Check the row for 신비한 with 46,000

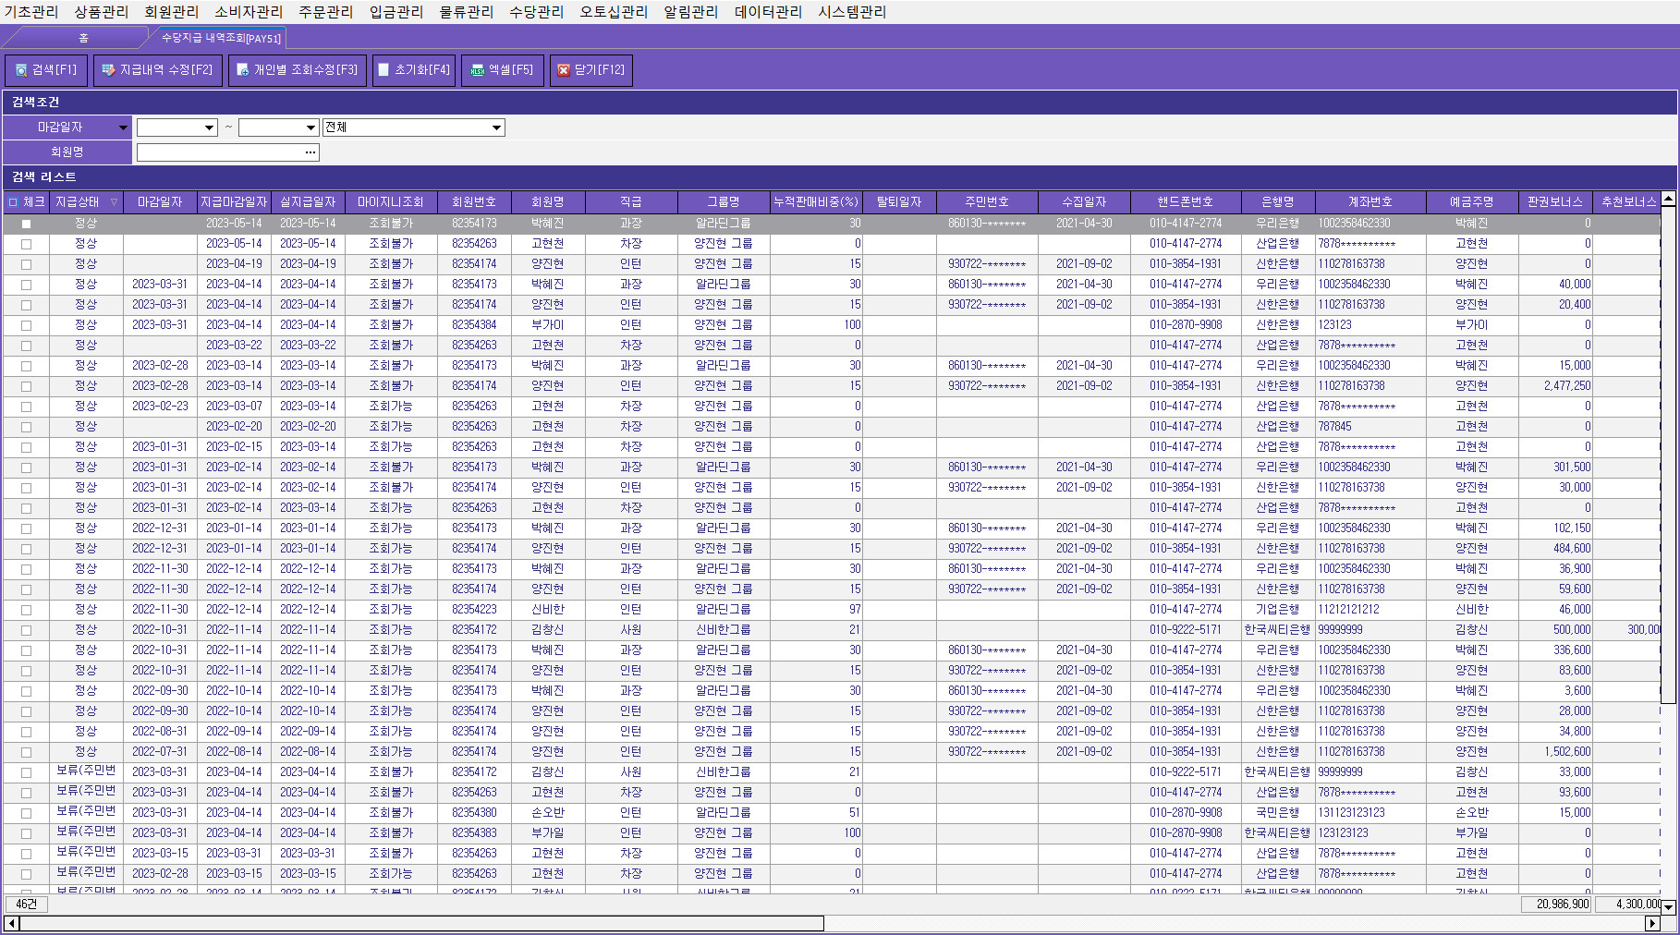point(26,610)
